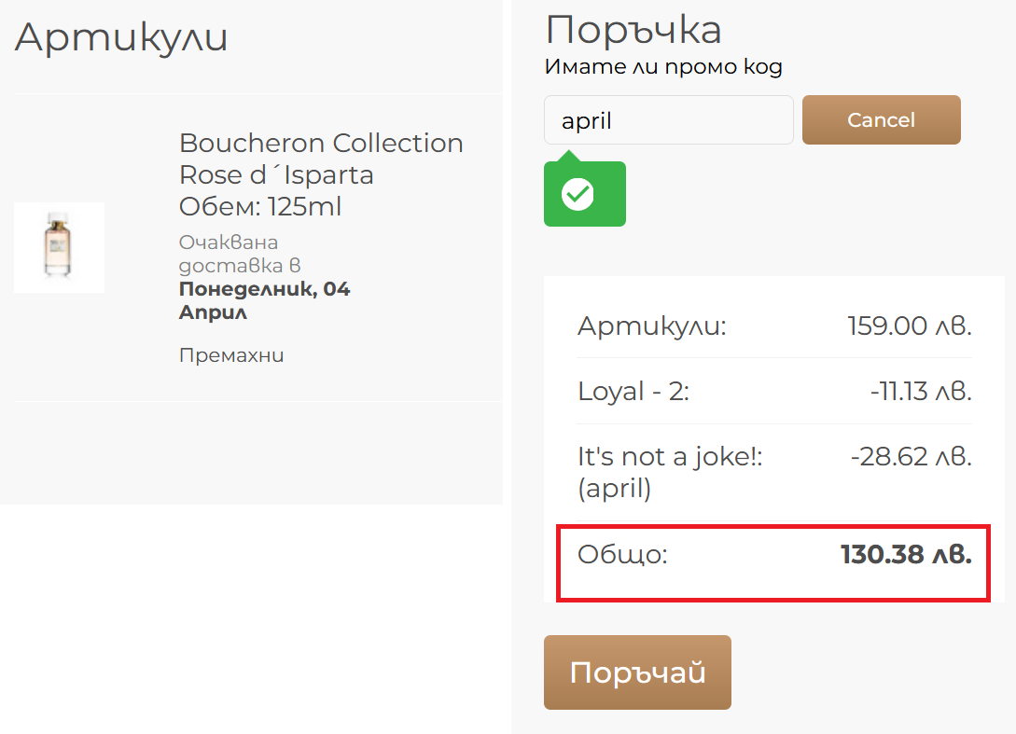Click the -28.62 лв. promo discount amount
Screen dimensions: 1016x734
[912, 457]
